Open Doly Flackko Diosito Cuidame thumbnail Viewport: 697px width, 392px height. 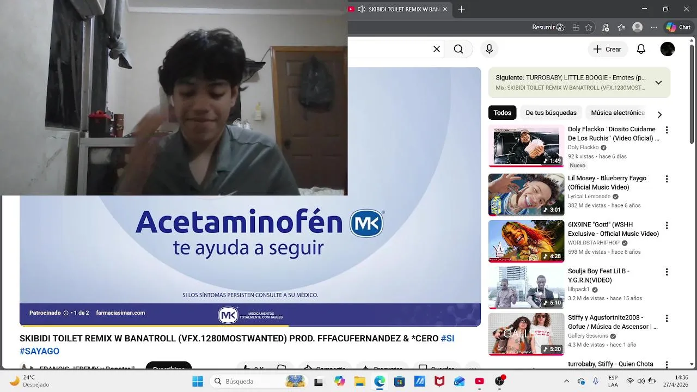526,146
